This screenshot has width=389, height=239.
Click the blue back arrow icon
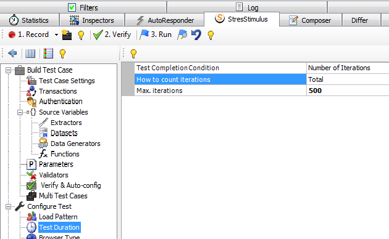click(x=12, y=53)
